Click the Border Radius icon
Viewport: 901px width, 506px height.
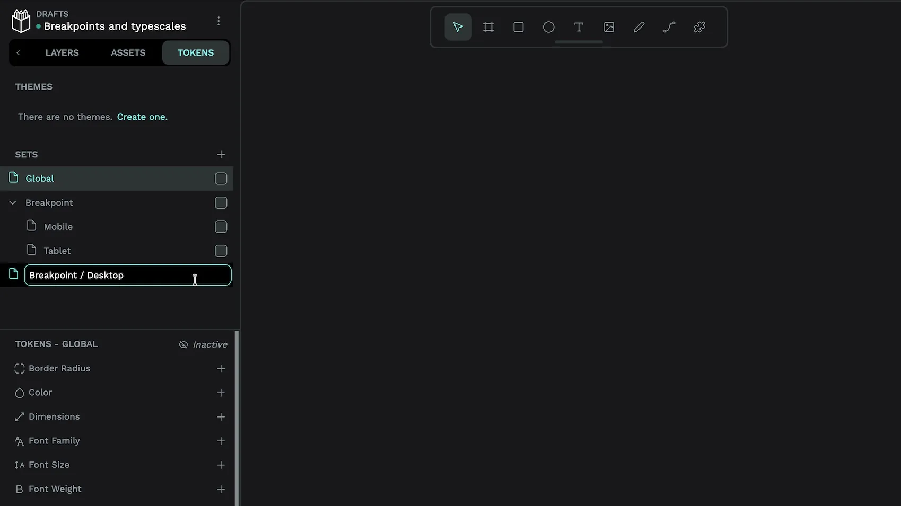(20, 369)
